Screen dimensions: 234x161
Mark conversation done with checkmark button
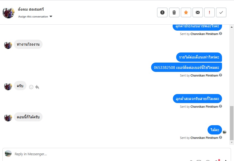[221, 13]
